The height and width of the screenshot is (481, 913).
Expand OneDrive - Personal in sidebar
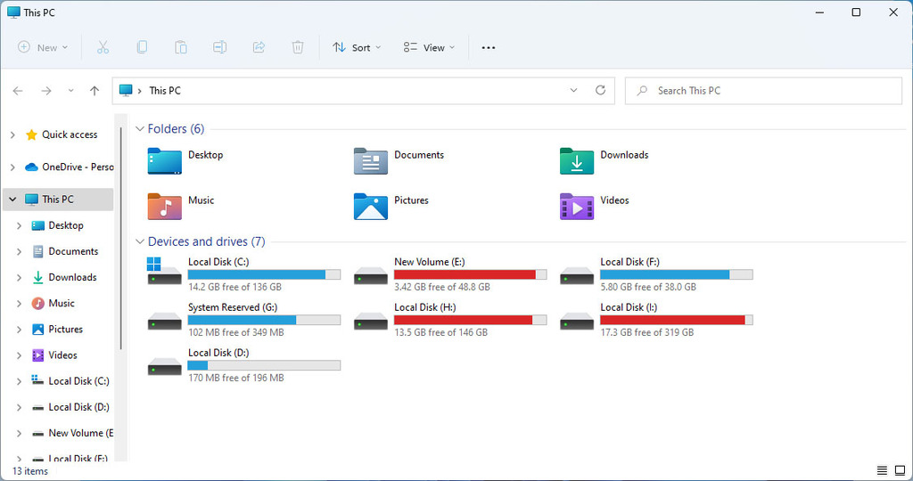pos(12,167)
